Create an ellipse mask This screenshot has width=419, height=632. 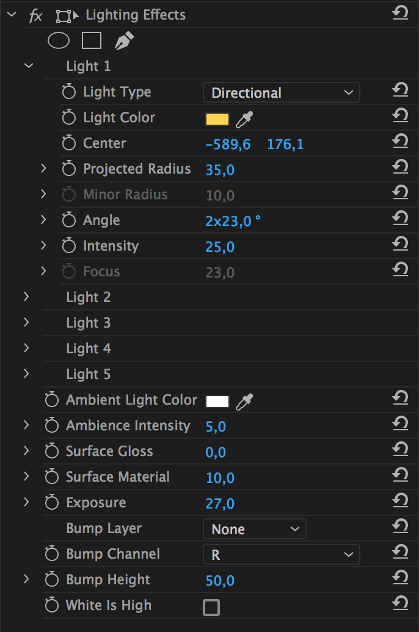(x=59, y=41)
